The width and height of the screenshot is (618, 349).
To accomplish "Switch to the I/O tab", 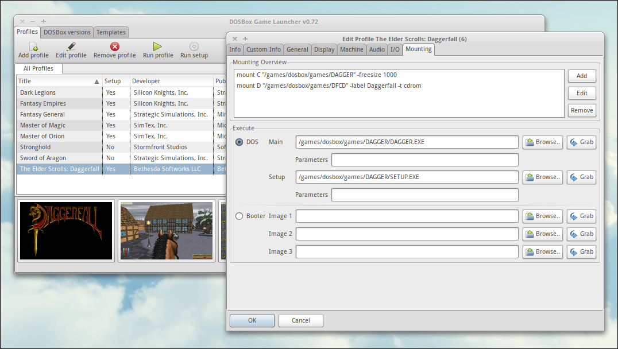I will coord(395,49).
